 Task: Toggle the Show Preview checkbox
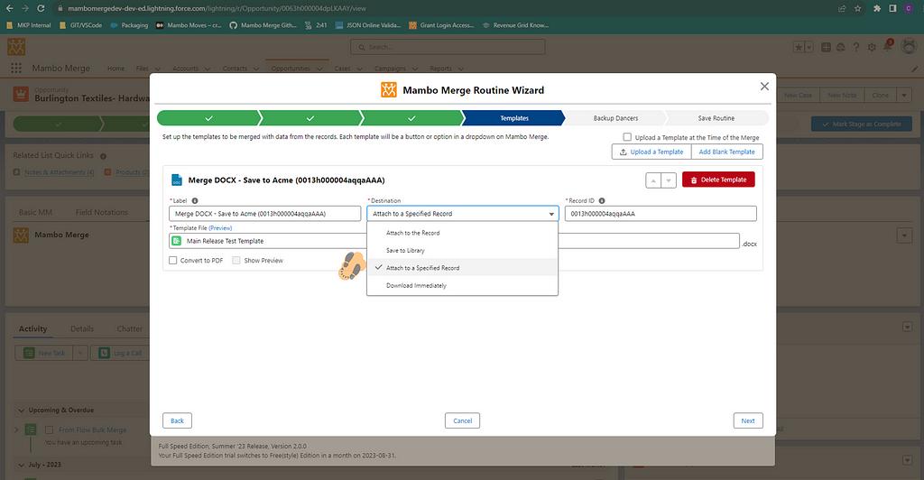[x=236, y=261]
